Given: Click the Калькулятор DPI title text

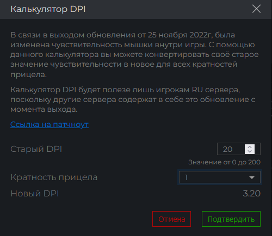Looking at the screenshot, I should pyautogui.click(x=48, y=9).
